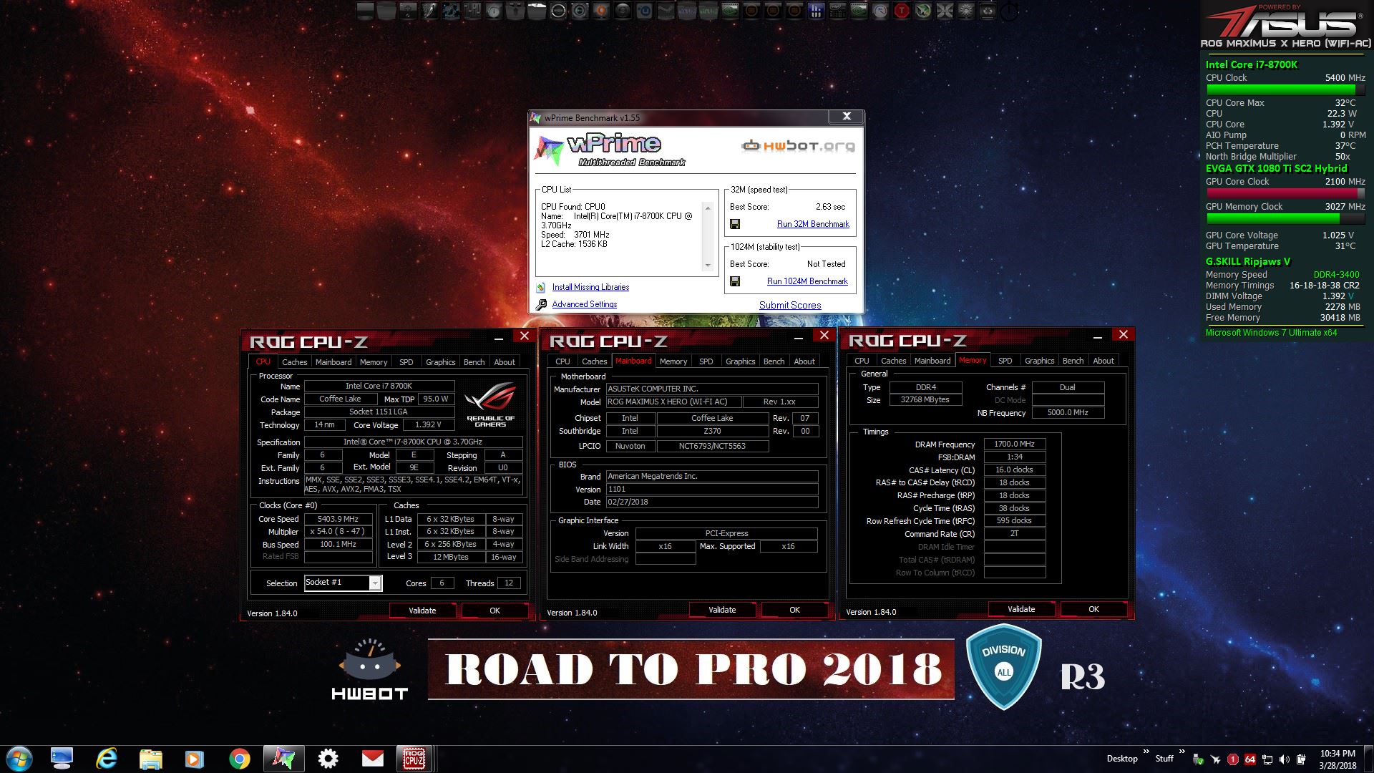Click Install Missing Libraries link

[x=590, y=287]
